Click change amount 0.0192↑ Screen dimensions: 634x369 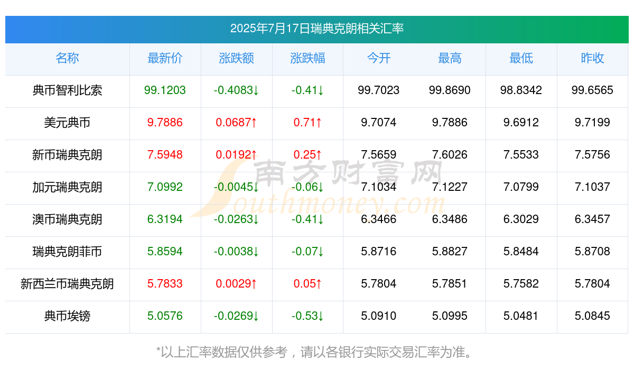coord(236,155)
